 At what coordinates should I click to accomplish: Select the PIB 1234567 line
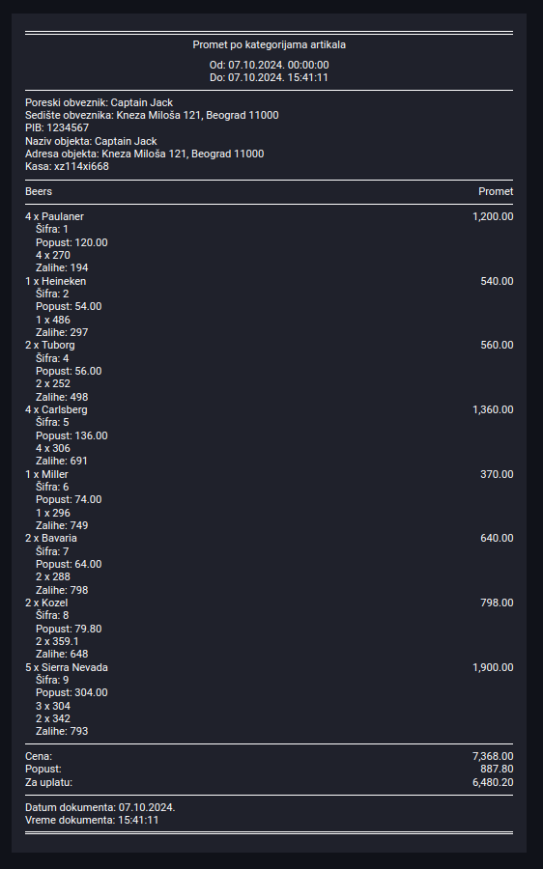coord(57,128)
